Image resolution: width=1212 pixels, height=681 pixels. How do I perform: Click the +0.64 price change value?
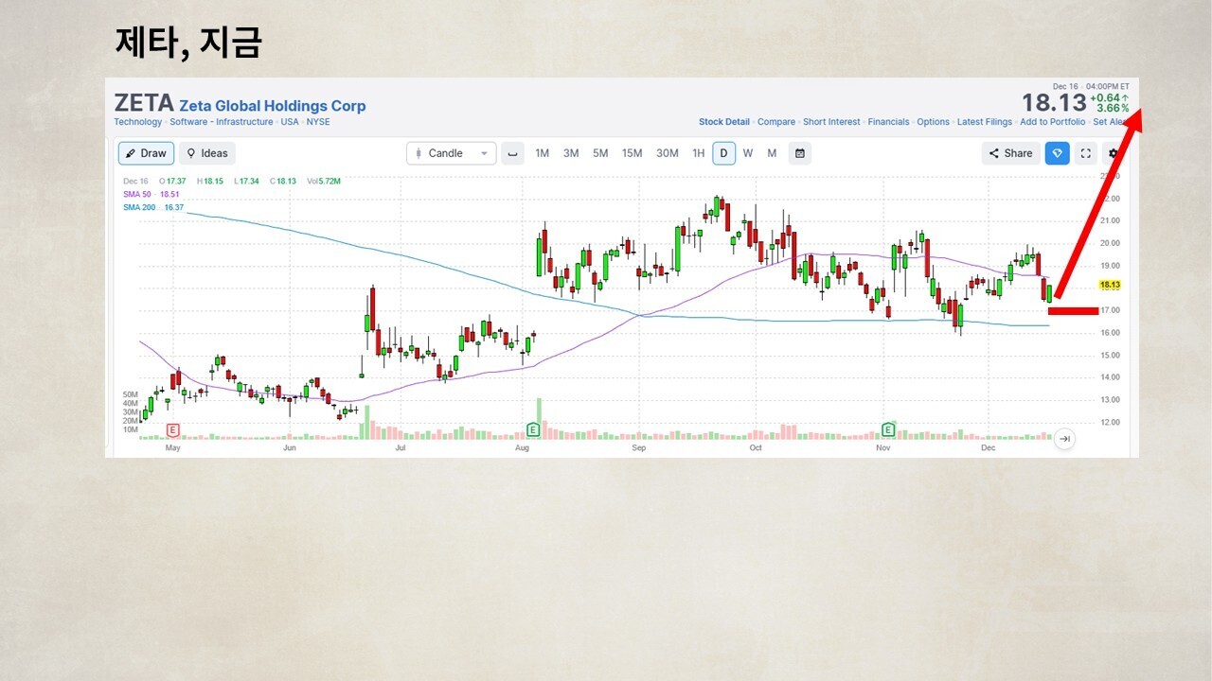[x=1109, y=97]
